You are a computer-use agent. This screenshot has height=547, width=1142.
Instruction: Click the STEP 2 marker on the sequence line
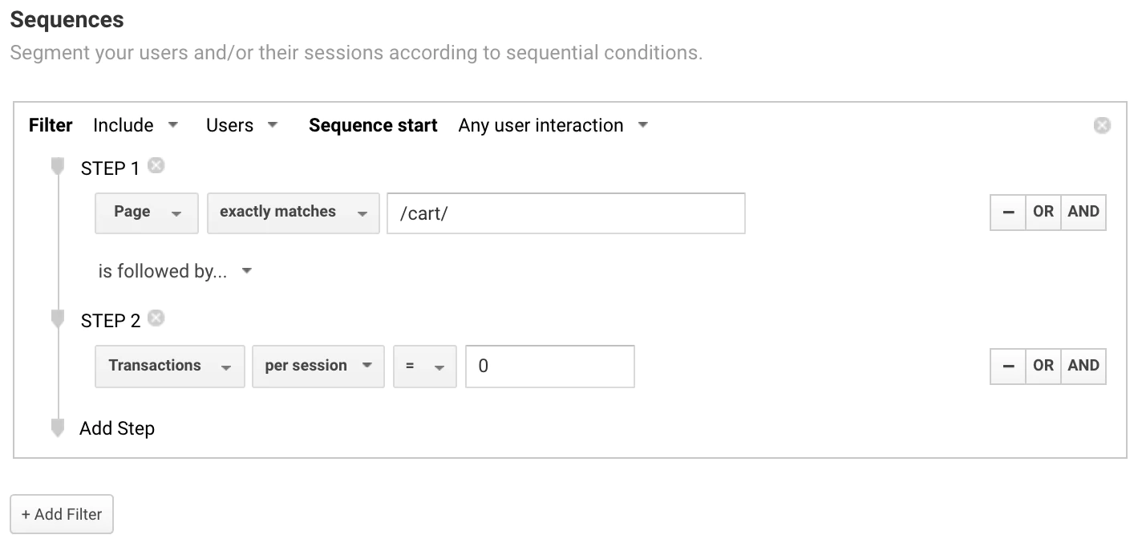[x=57, y=319]
